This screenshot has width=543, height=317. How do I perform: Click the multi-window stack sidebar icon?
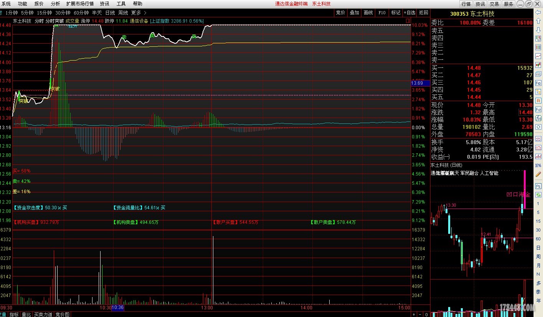(x=538, y=73)
